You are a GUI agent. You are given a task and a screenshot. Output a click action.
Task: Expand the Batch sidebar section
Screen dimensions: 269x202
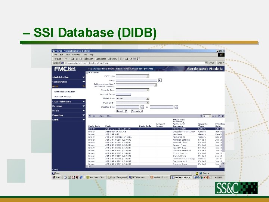click(69, 120)
